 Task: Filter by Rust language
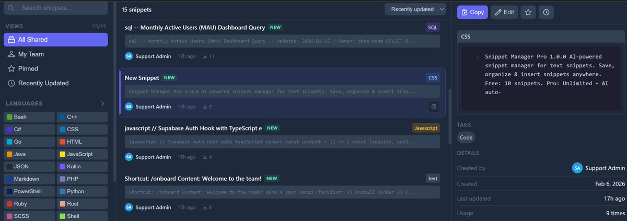tap(82, 204)
